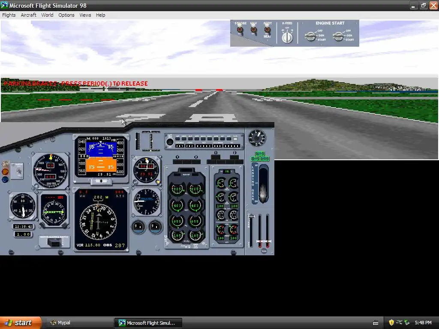The width and height of the screenshot is (439, 329).
Task: Click the autopilot ALT readout
Action: (204, 146)
